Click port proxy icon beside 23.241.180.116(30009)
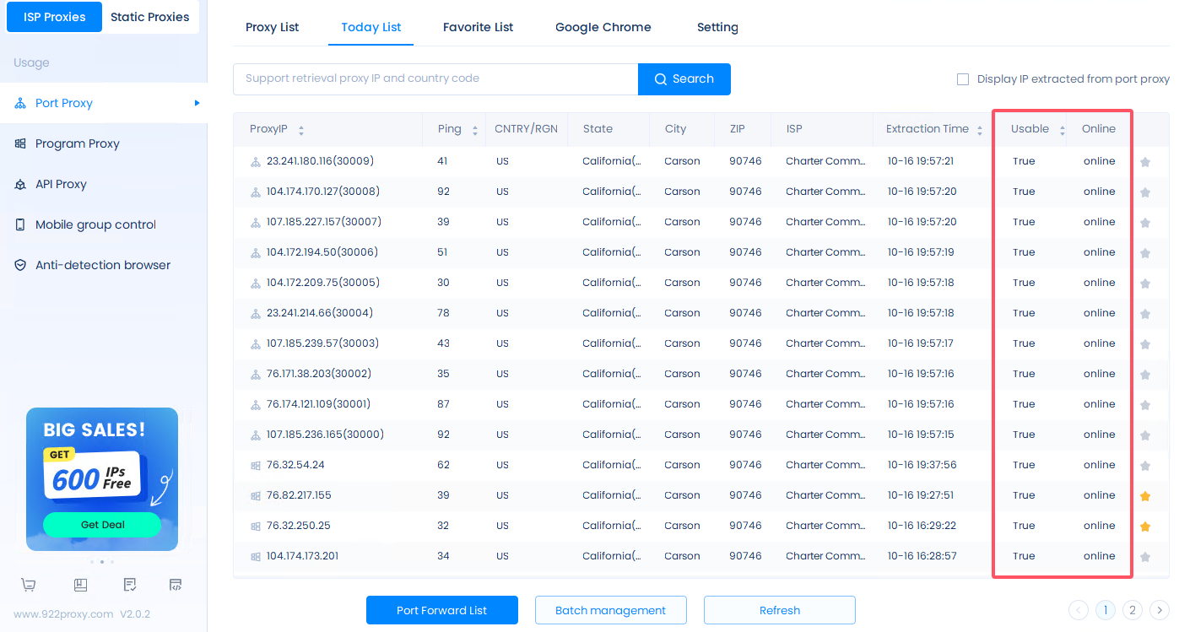The height and width of the screenshot is (632, 1179). 256,162
